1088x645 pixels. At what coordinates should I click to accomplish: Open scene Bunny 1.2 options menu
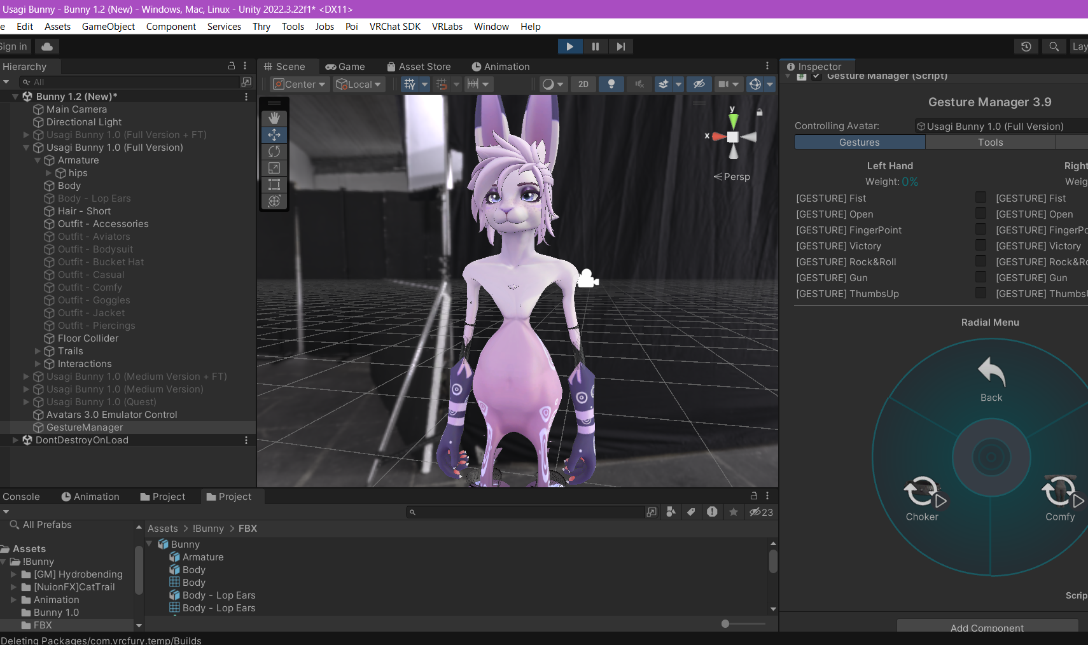coord(246,97)
